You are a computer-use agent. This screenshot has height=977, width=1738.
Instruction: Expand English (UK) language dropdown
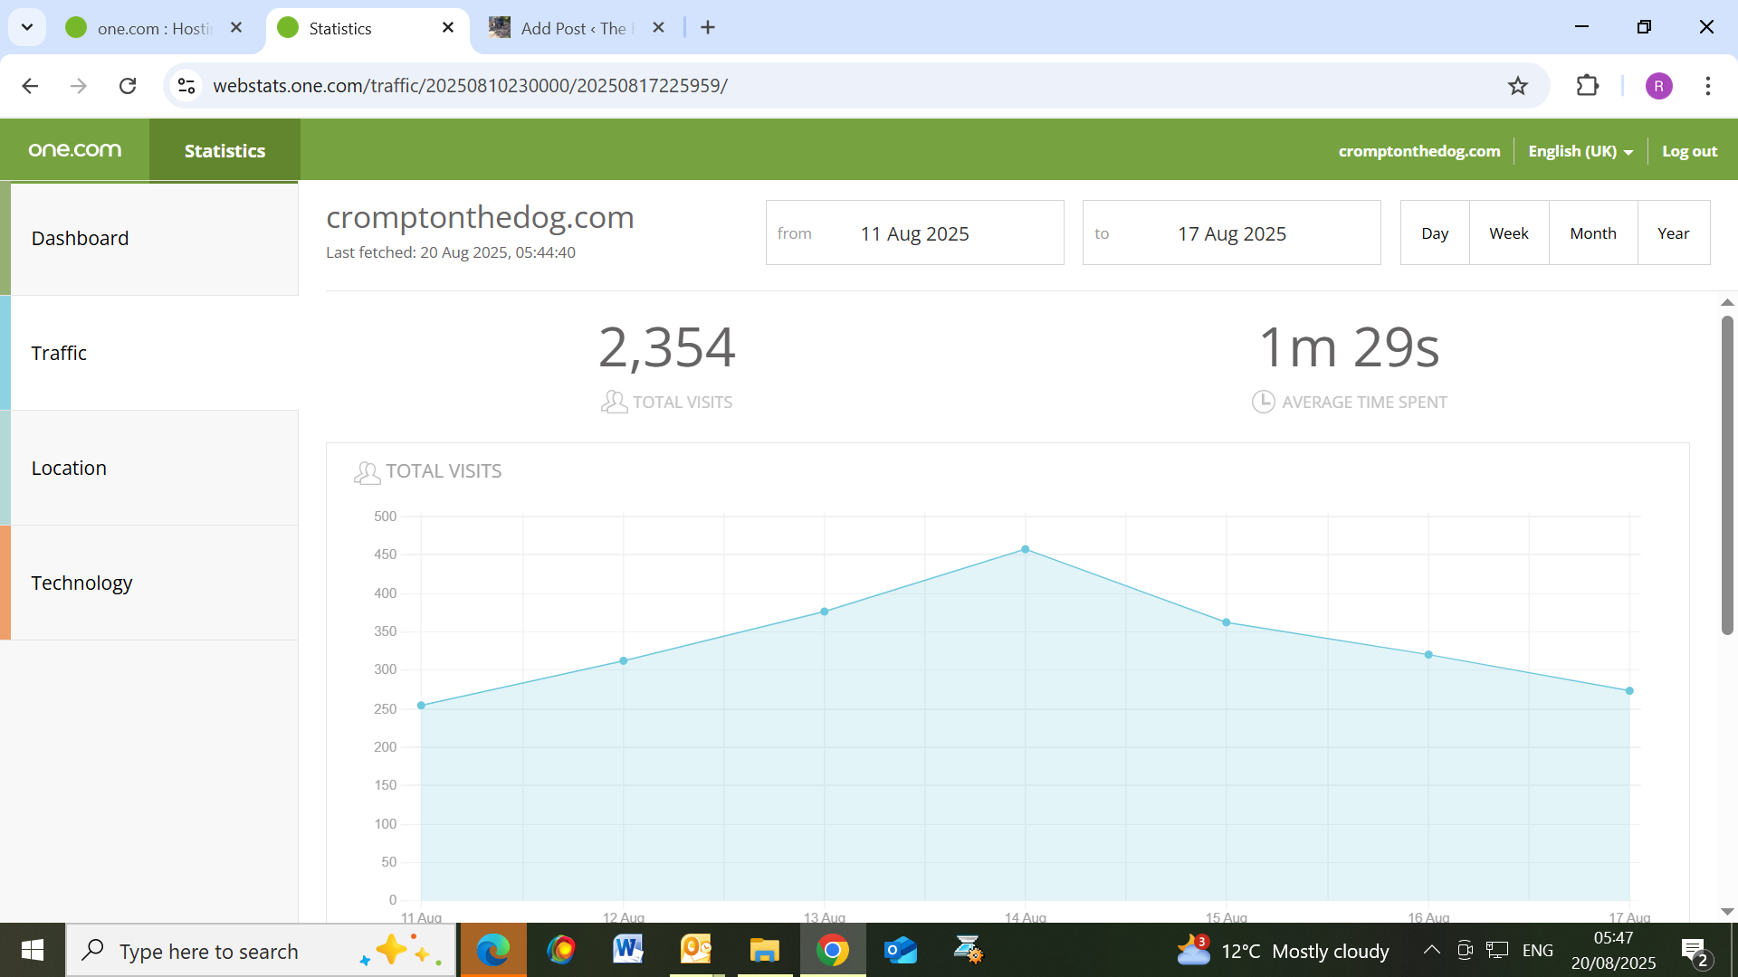[1580, 151]
